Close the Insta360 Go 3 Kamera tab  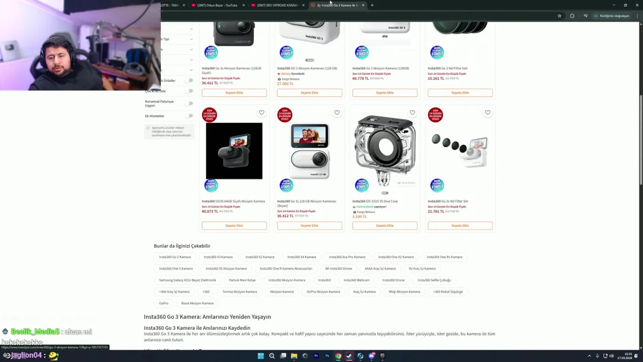tap(363, 5)
